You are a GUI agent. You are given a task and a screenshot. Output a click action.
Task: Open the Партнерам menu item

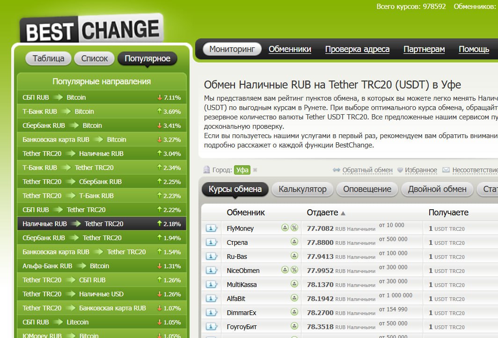click(x=424, y=49)
